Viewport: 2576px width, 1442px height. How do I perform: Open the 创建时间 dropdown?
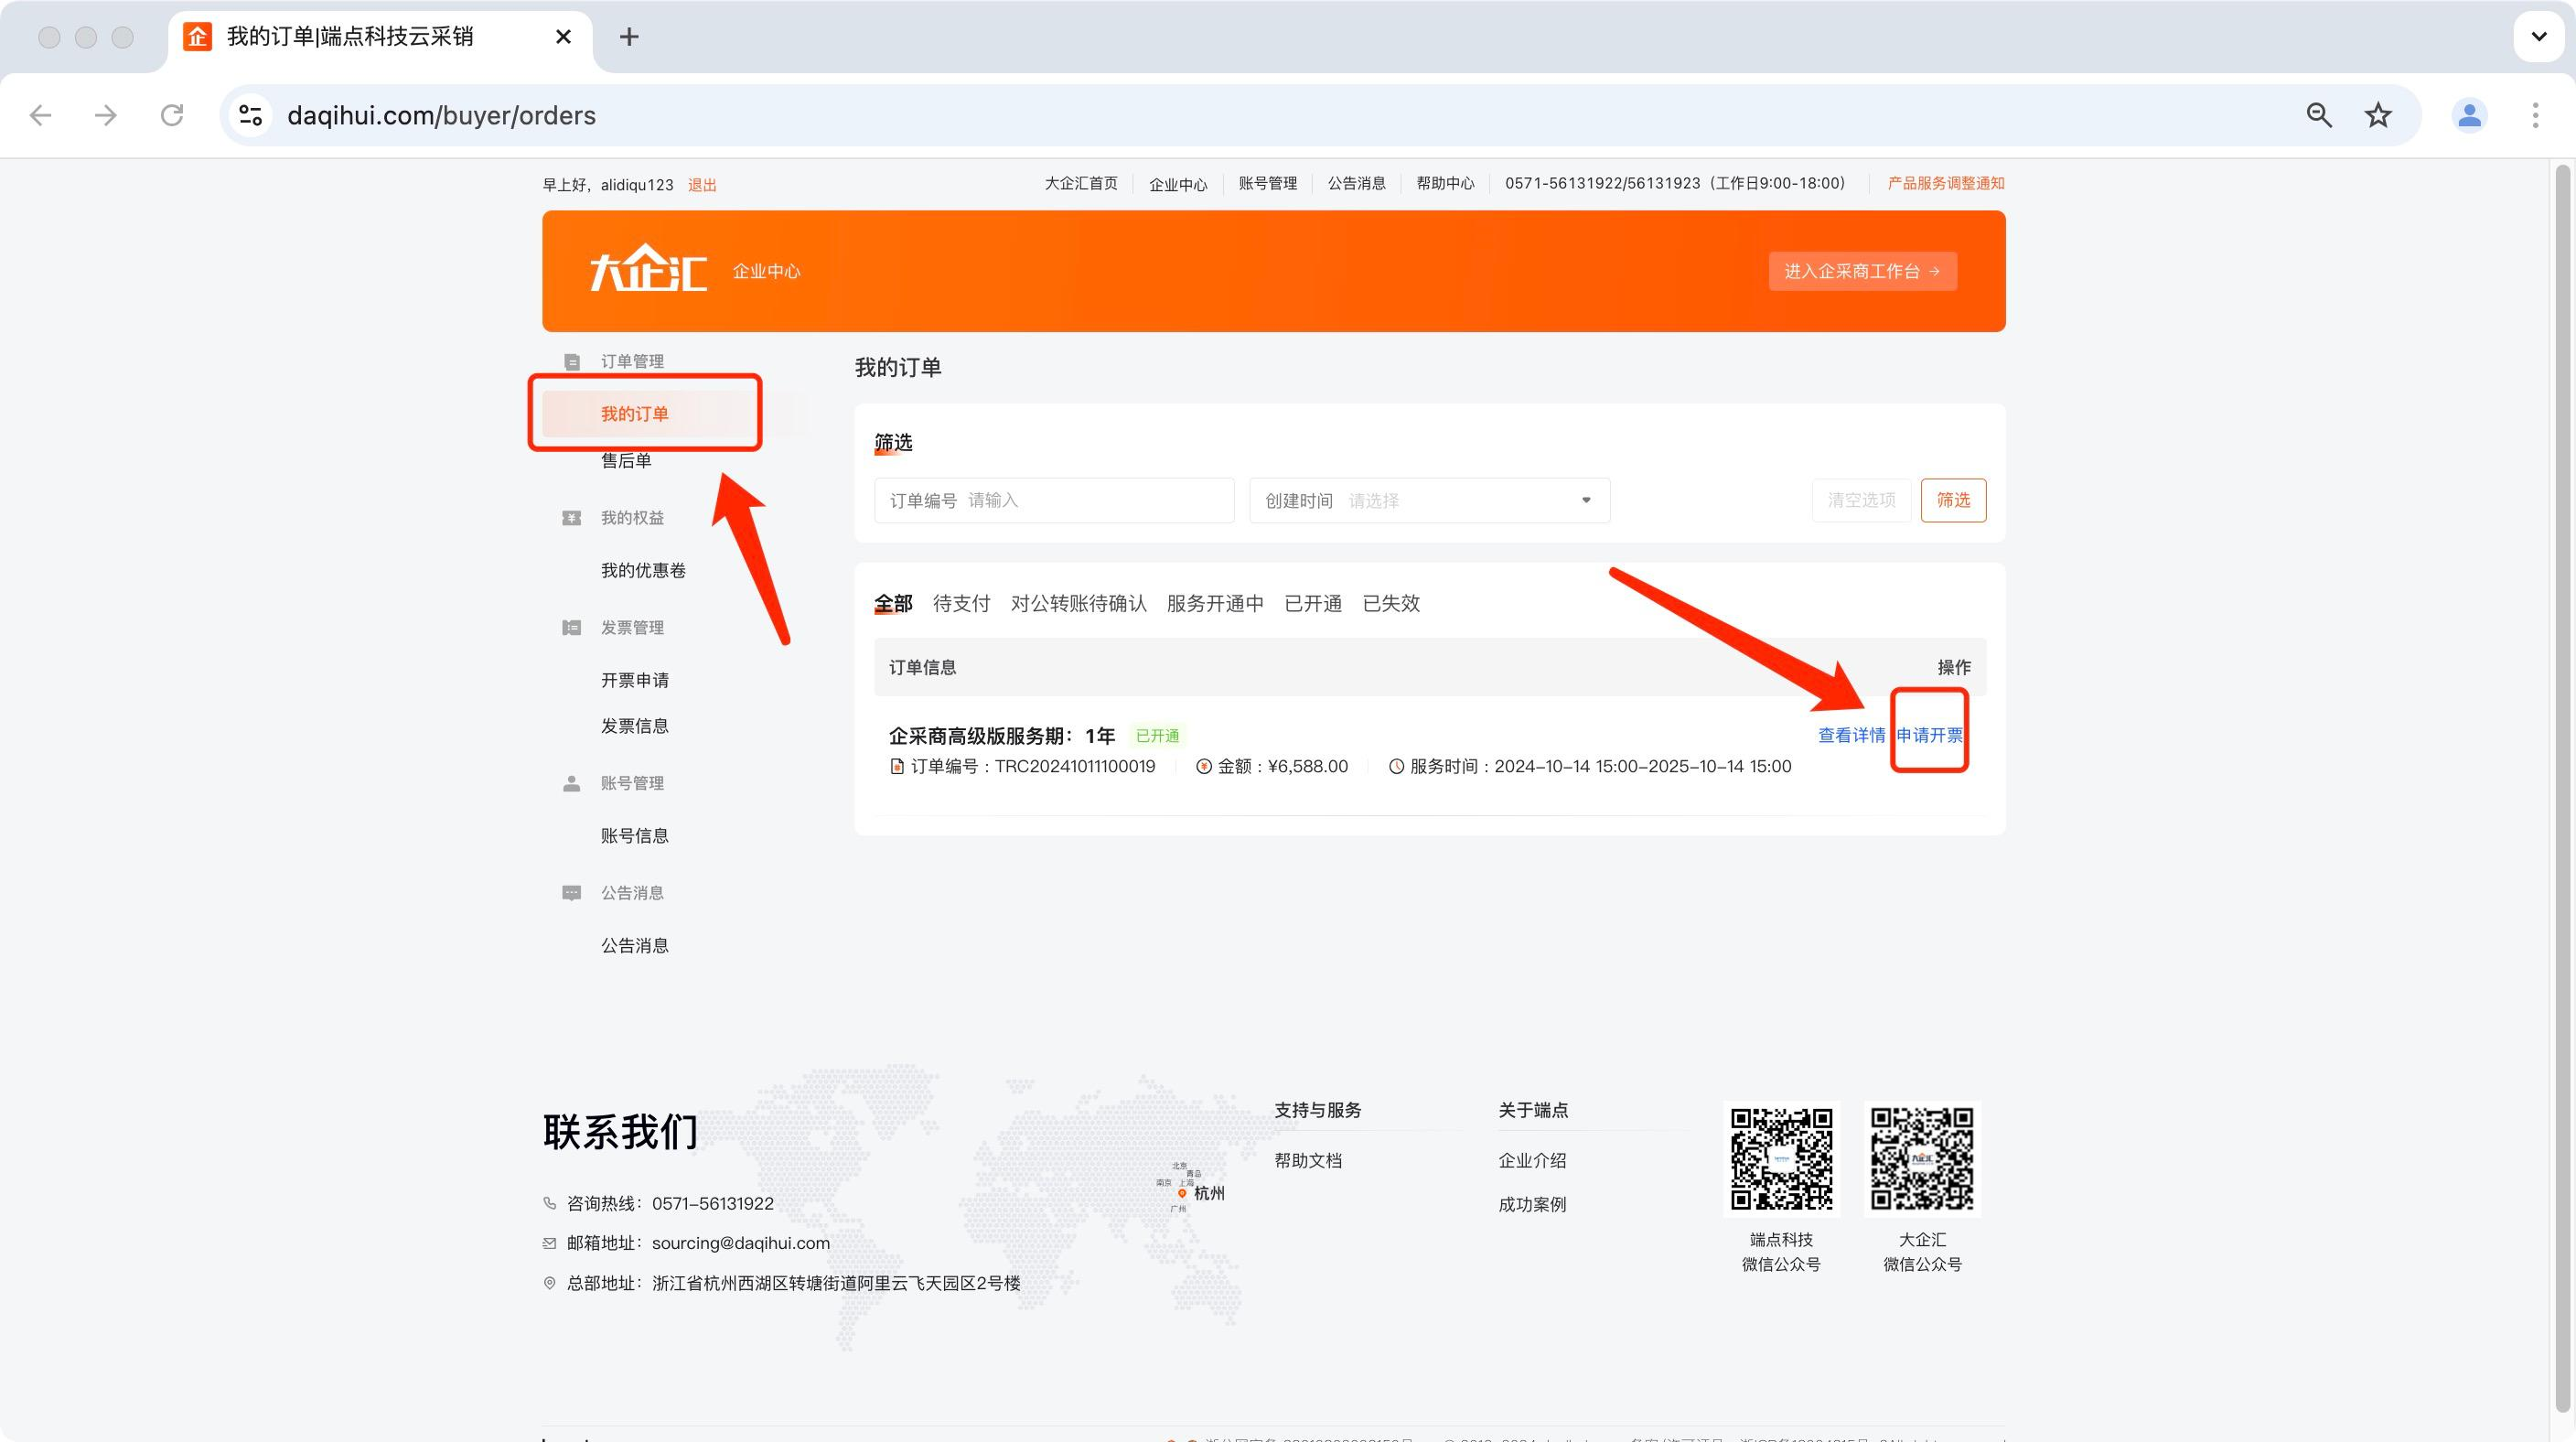[x=1429, y=500]
